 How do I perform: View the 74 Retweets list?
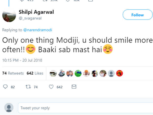pyautogui.click(x=13, y=73)
